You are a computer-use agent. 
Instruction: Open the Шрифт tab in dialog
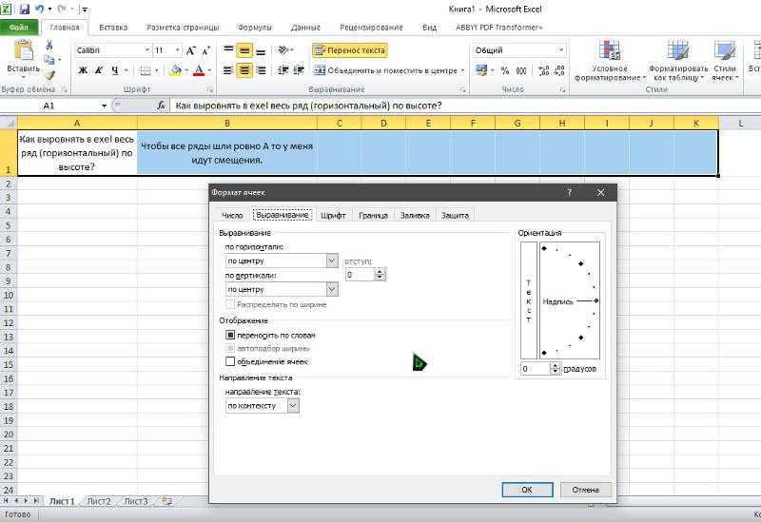(x=333, y=216)
